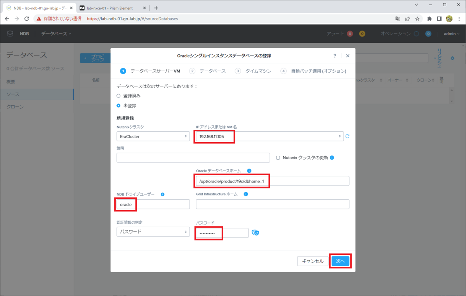Click info icon next to Oracle データベースホーム
This screenshot has width=466, height=296.
coord(249,171)
